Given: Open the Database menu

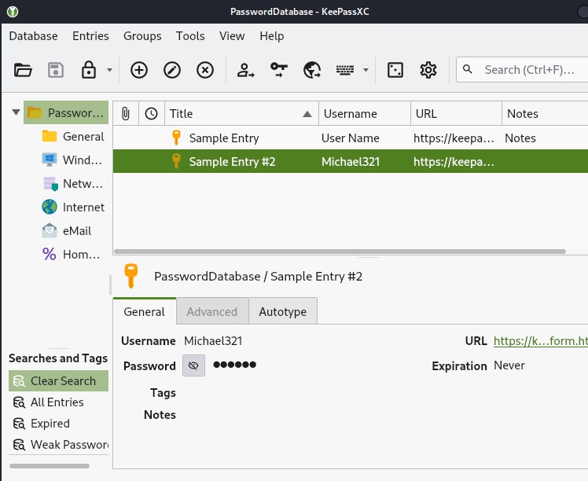Looking at the screenshot, I should (33, 36).
